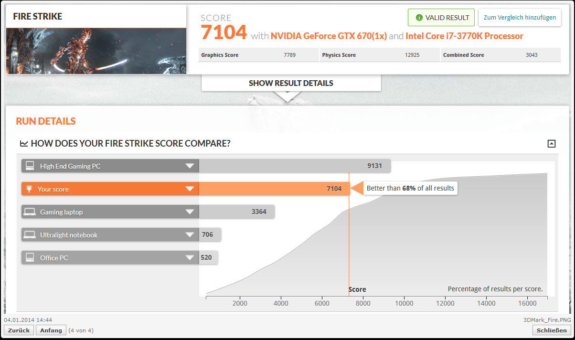Screen dimensions: 575x340
Task: Click the 16000 axis label
Action: pyautogui.click(x=527, y=303)
